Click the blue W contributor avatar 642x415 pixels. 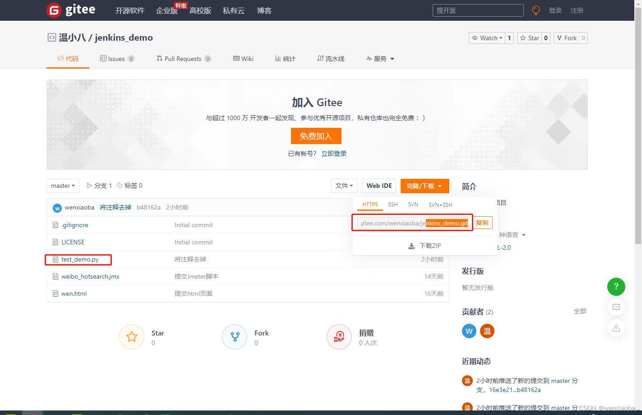469,331
